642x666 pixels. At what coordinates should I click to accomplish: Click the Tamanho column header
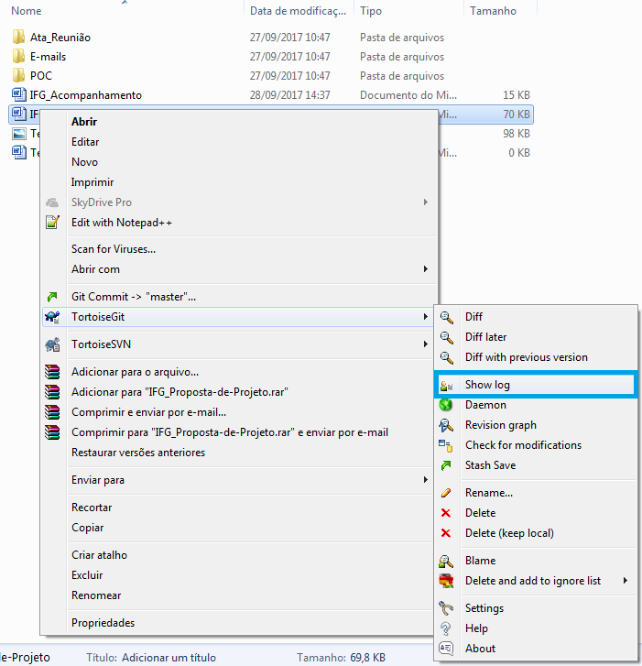(x=494, y=11)
